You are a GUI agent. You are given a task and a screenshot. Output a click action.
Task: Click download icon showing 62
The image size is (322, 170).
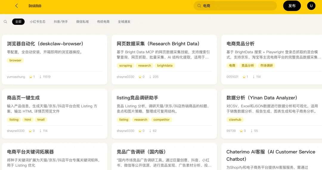point(150,131)
